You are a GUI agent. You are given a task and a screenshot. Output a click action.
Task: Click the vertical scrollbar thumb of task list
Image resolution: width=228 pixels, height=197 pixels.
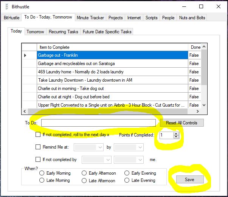204,67
